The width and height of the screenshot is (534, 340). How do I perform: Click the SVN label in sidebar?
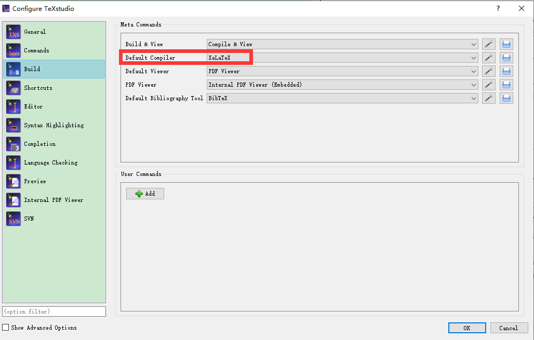coord(29,219)
